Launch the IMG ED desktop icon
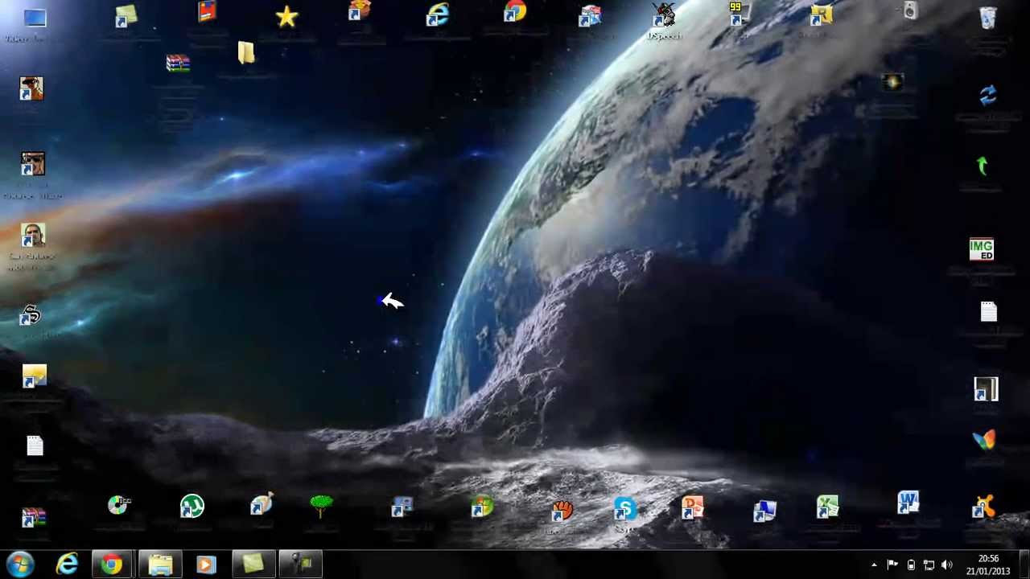This screenshot has width=1030, height=579. click(x=982, y=250)
